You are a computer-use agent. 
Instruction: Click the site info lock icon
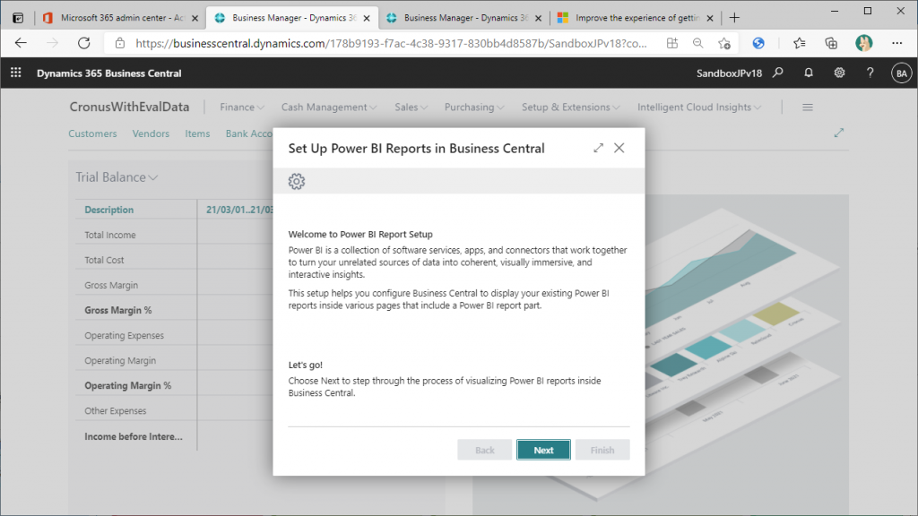[x=120, y=43]
